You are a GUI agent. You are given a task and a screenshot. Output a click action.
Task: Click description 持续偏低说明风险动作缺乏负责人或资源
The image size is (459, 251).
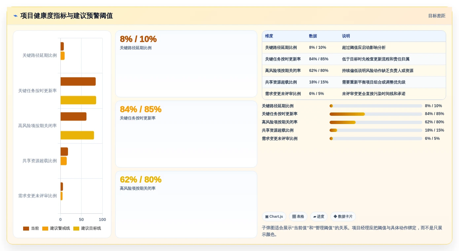pyautogui.click(x=378, y=71)
